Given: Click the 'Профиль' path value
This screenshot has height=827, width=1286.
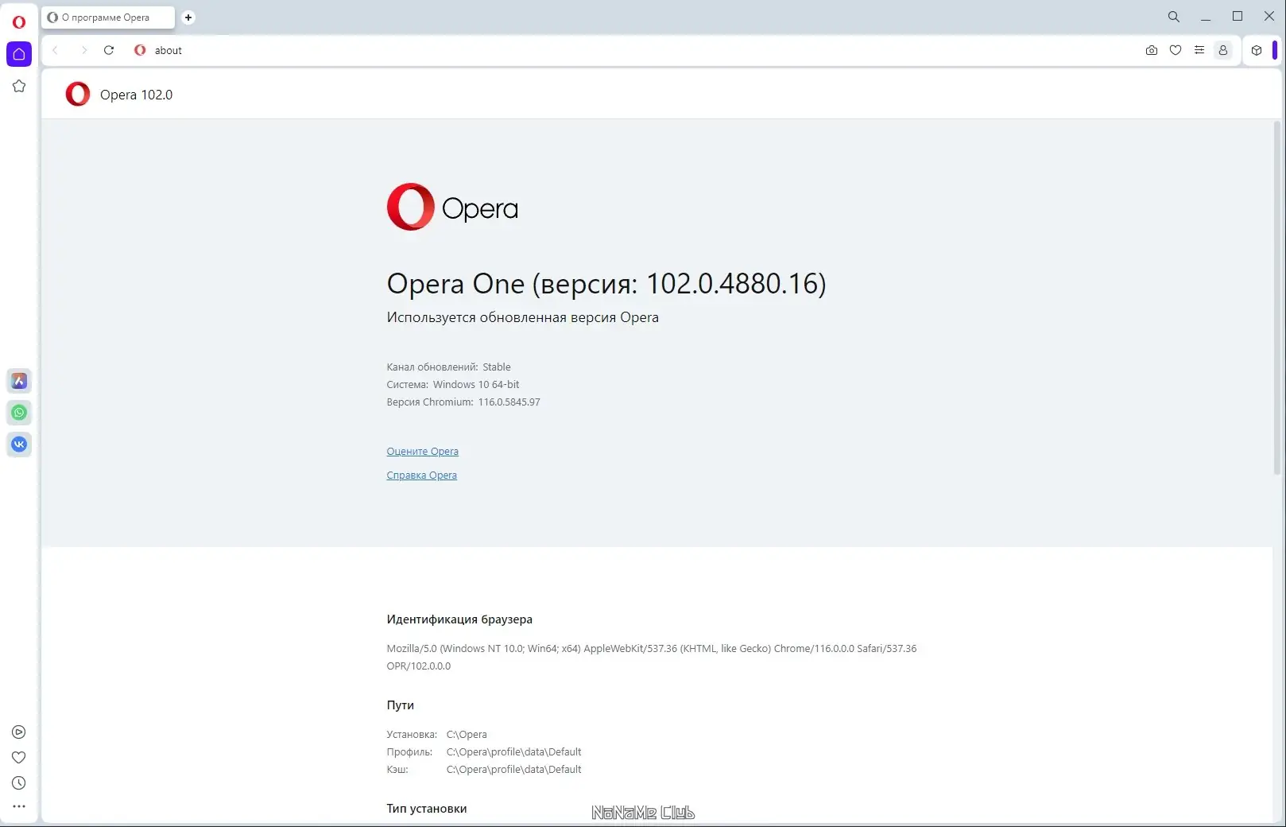Looking at the screenshot, I should click(x=513, y=752).
